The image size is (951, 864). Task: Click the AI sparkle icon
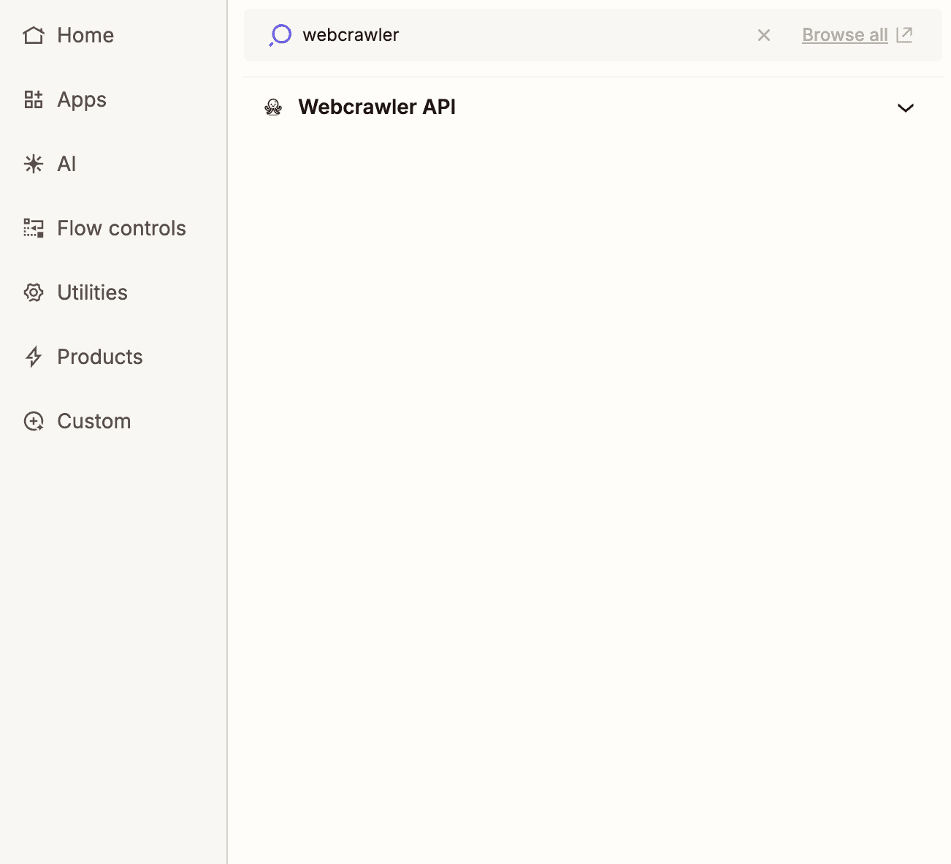point(34,164)
